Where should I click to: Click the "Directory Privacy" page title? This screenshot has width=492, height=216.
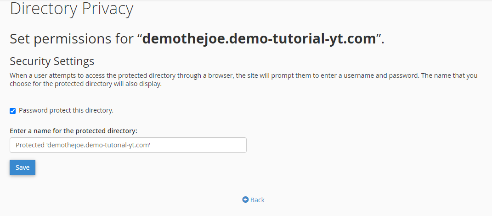coord(71,8)
